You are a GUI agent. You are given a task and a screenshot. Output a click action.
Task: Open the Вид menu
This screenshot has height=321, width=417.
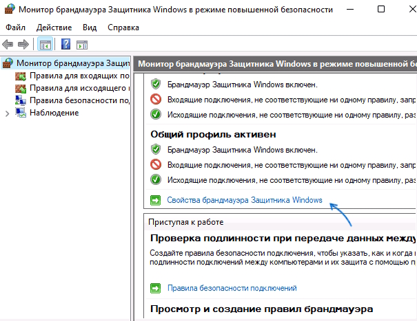pos(90,27)
